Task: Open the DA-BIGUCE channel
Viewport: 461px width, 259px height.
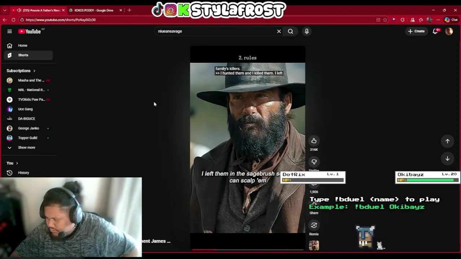Action: point(29,119)
